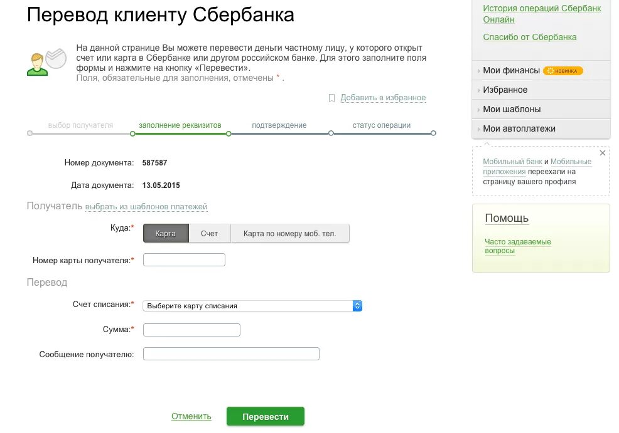Click the статус операции step label
This screenshot has height=433, width=619.
(381, 125)
